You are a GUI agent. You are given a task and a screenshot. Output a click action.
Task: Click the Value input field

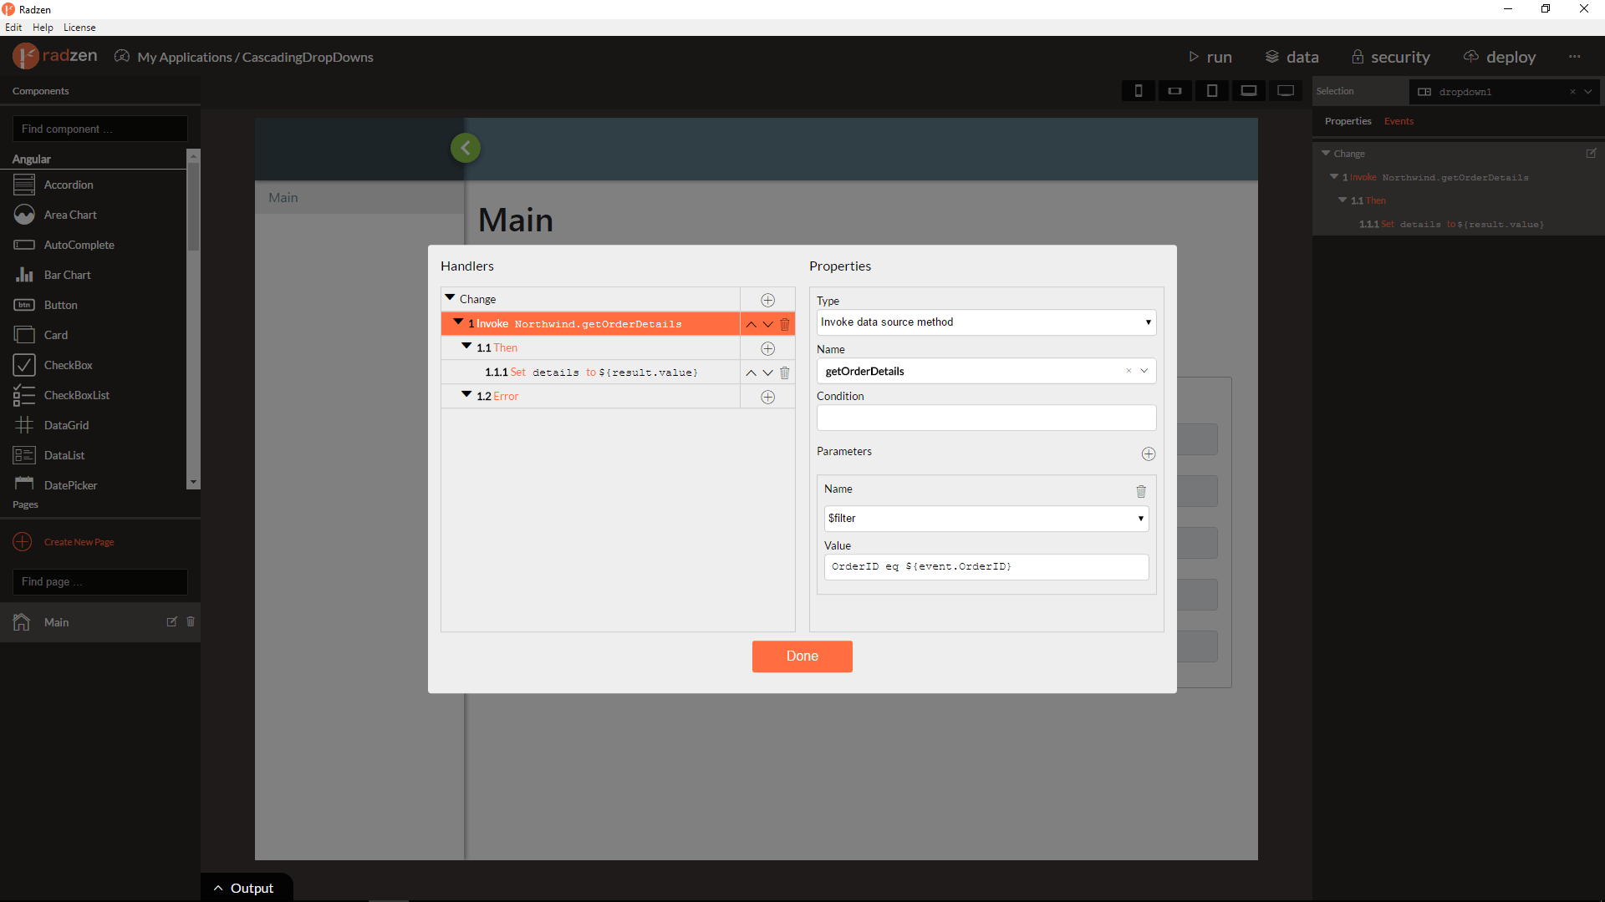[985, 566]
